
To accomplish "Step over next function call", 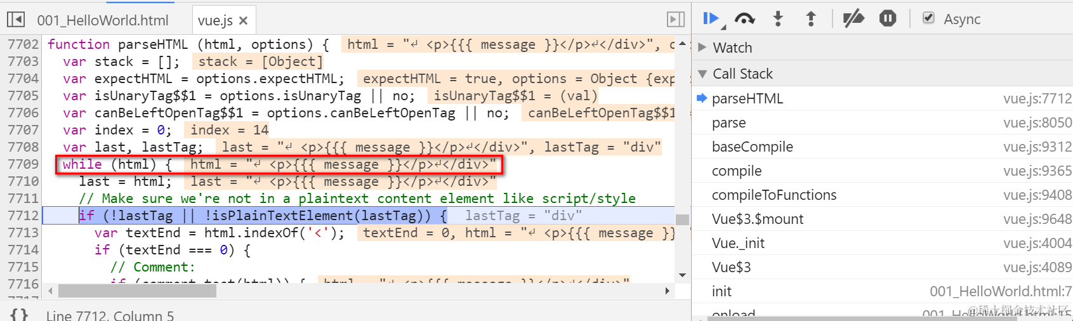I will pos(744,19).
